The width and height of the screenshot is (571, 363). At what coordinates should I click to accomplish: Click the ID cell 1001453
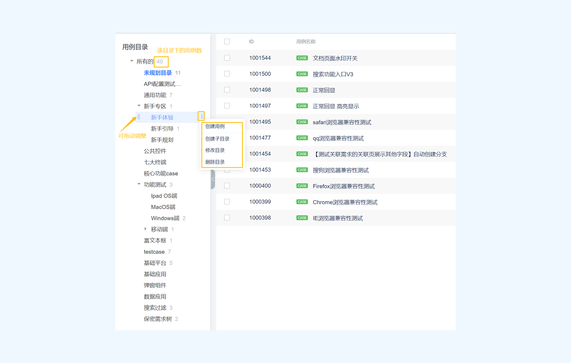tap(260, 170)
